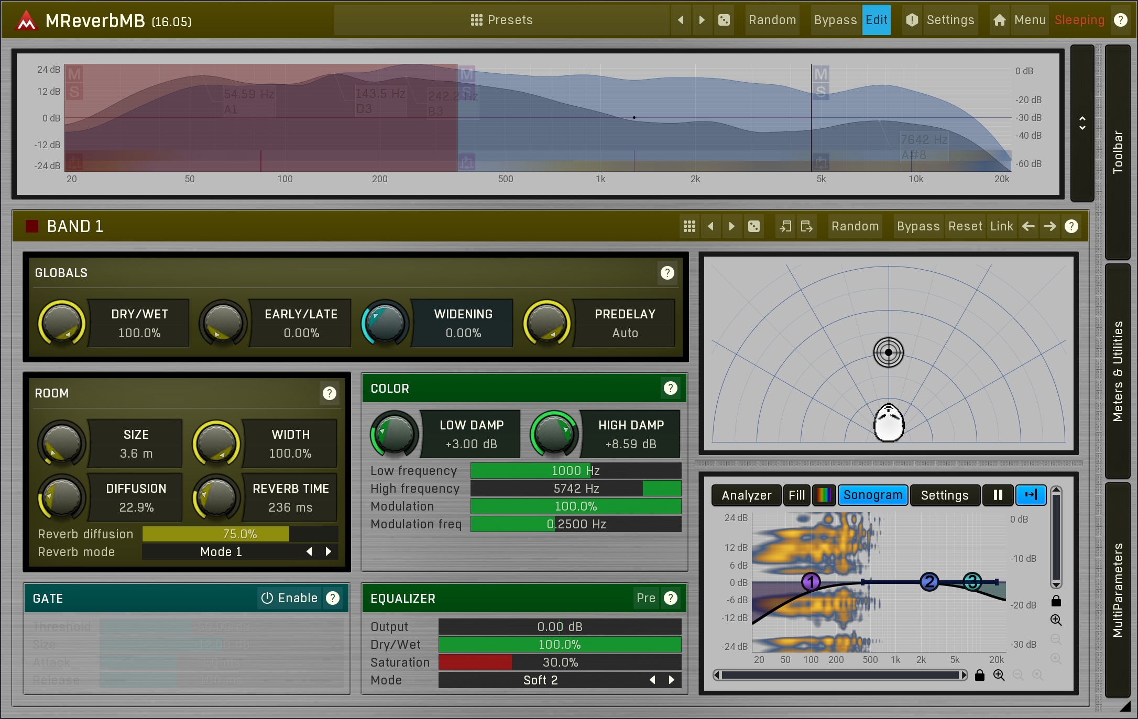Toggle the Equalizer Pre button
1138x719 pixels.
tap(645, 598)
